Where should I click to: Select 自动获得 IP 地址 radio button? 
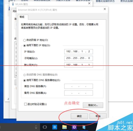coord(24,40)
